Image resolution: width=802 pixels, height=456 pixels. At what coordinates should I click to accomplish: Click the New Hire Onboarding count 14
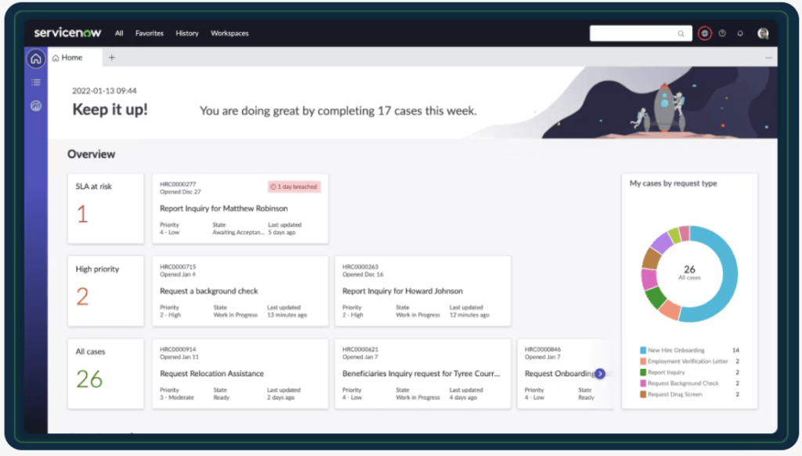point(735,350)
